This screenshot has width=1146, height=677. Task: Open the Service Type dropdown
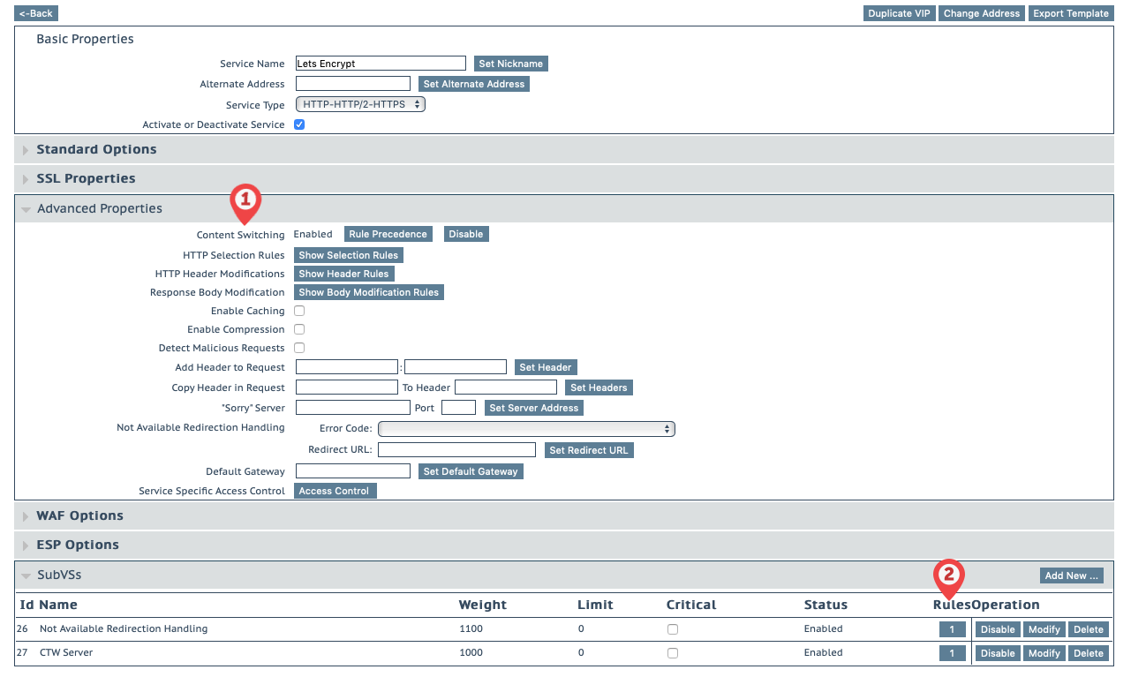pos(360,104)
